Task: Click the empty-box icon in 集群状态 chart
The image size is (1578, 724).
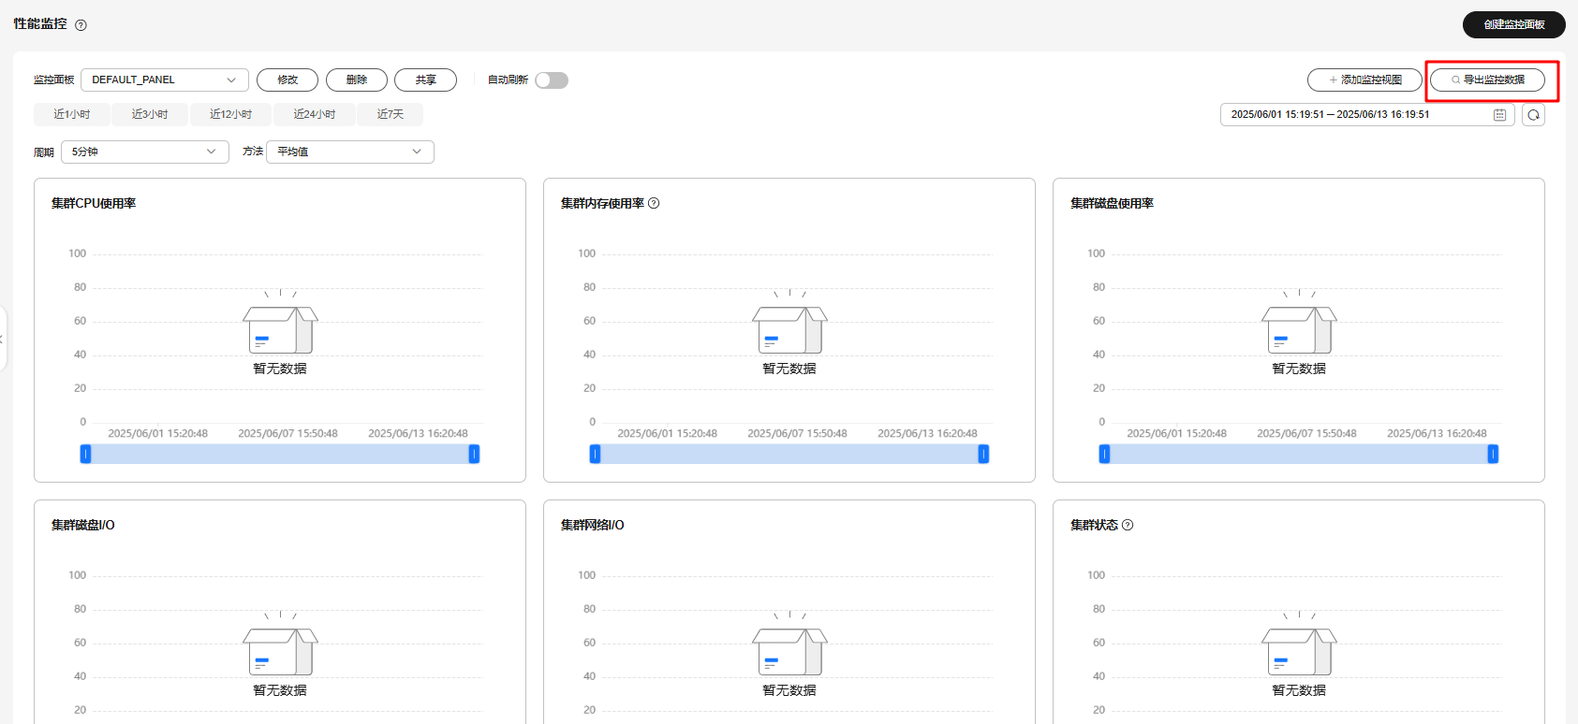Action: (x=1299, y=644)
